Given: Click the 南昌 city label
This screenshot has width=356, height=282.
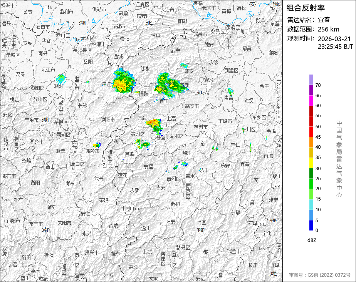Looking at the screenshot, I should (228, 98).
